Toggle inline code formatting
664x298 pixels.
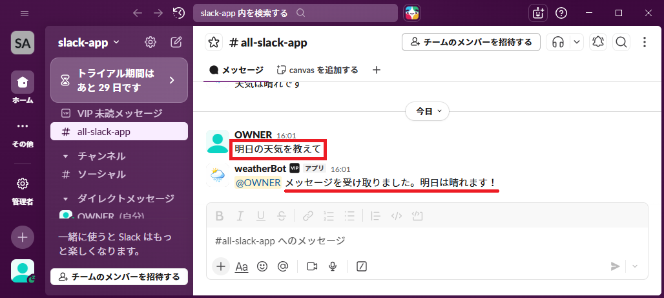pos(397,216)
